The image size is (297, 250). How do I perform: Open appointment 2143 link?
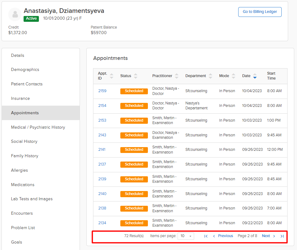point(102,135)
